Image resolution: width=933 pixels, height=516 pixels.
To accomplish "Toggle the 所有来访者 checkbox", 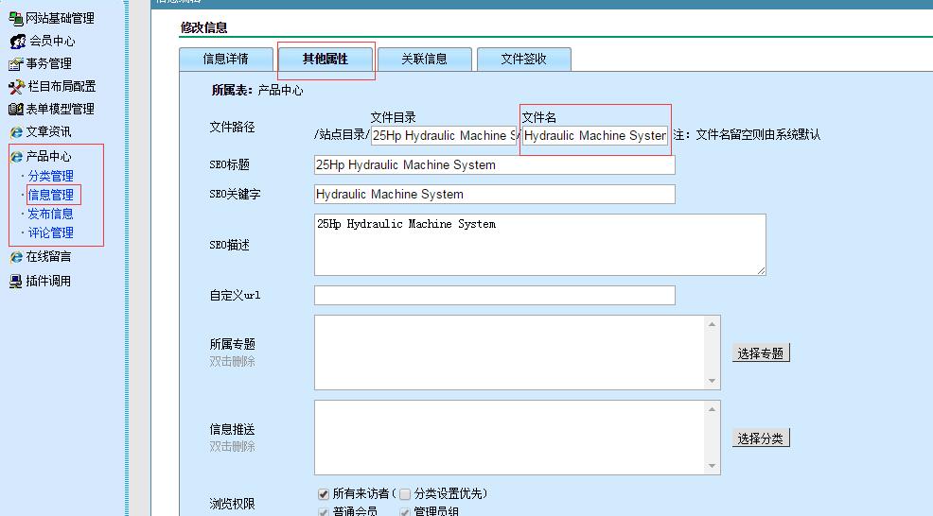I will click(x=324, y=493).
